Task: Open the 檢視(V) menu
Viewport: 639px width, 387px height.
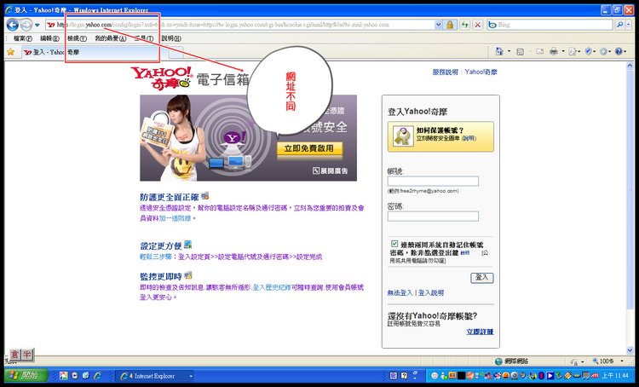Action: click(77, 38)
